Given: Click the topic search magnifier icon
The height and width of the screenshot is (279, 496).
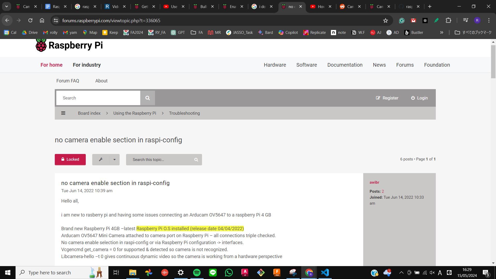Looking at the screenshot, I should pyautogui.click(x=196, y=160).
